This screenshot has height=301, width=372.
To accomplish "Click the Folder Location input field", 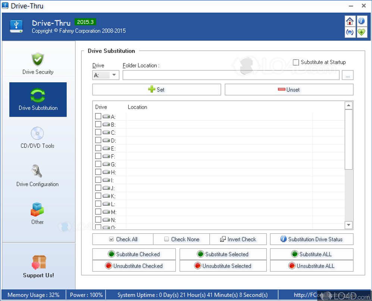I will click(231, 75).
